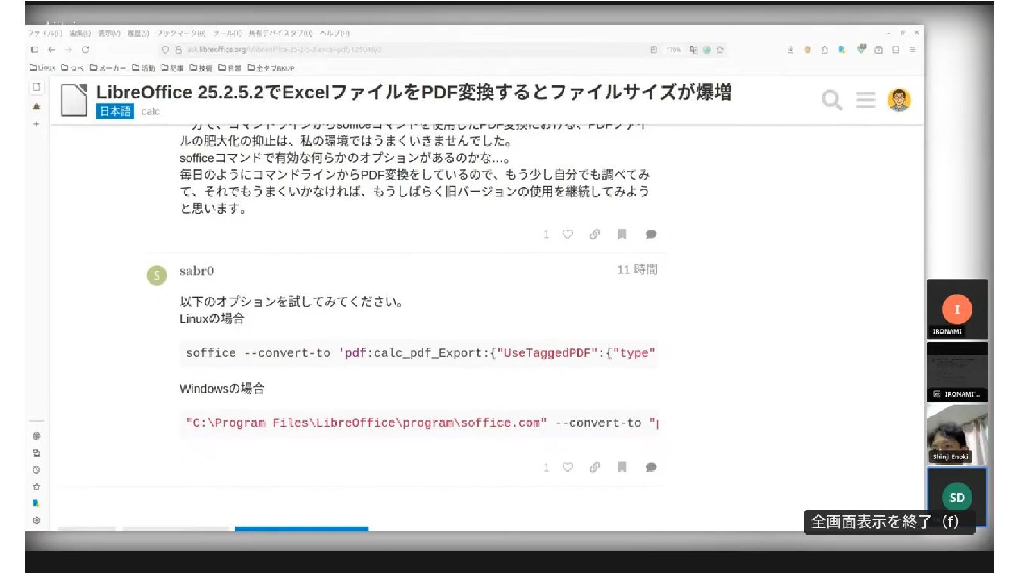Expand the 日常 bookmarks folder

(230, 67)
